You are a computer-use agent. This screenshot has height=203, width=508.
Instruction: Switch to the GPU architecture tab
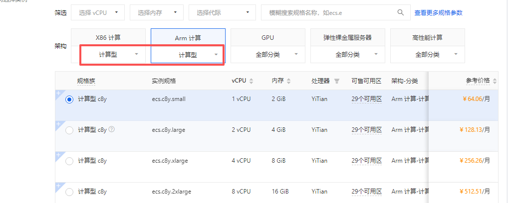267,37
